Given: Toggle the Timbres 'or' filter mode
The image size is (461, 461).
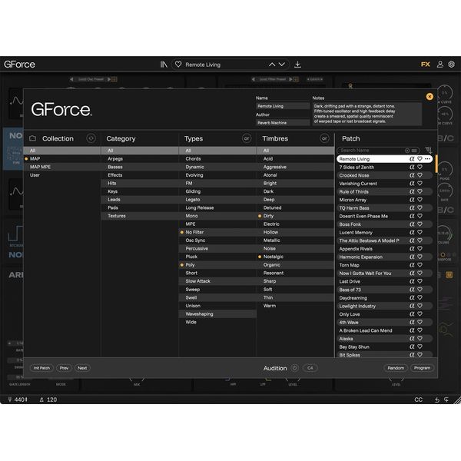Looking at the screenshot, I should pyautogui.click(x=324, y=138).
